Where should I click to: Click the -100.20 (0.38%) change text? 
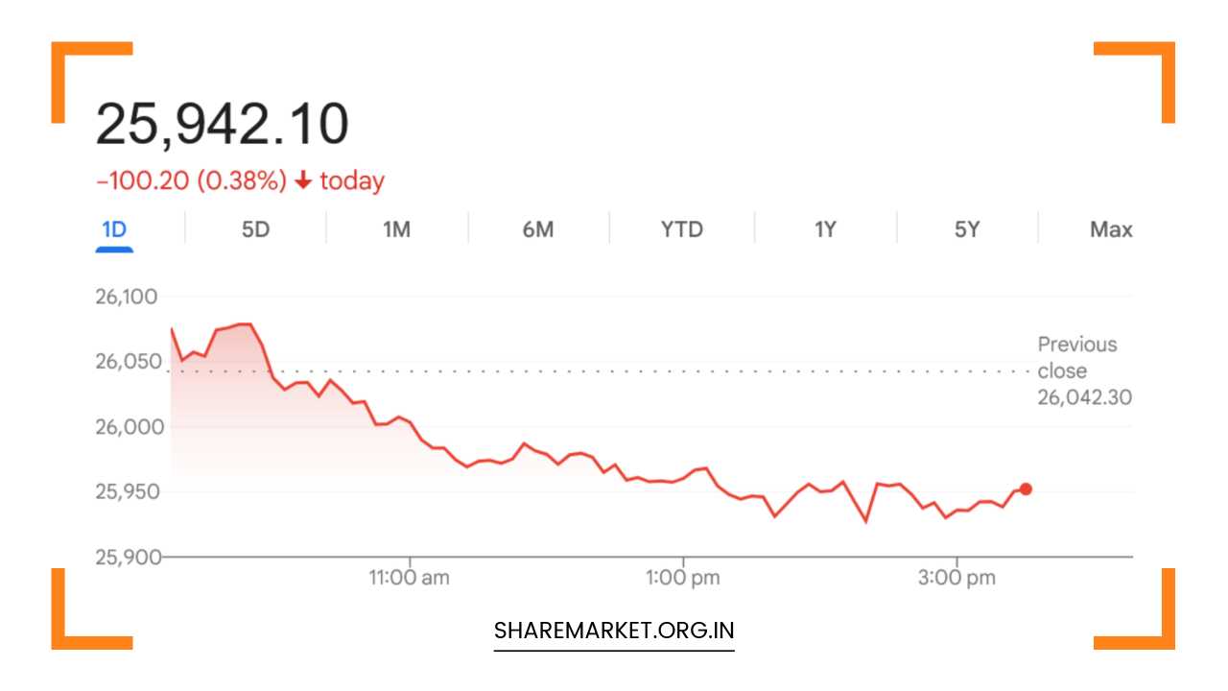pyautogui.click(x=191, y=181)
